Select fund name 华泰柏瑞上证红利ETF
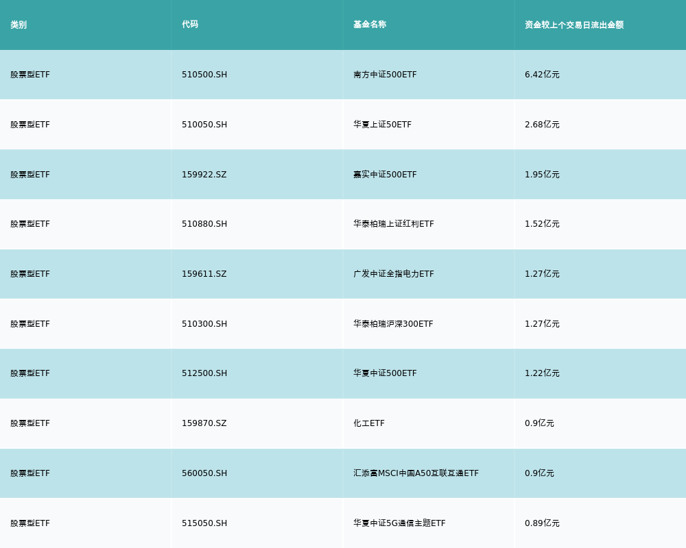 (394, 224)
